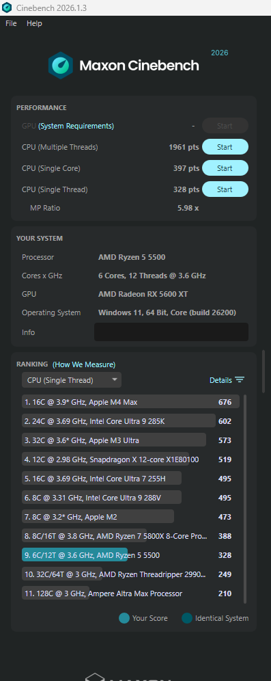
Task: Click the main window scrollbar thumb
Action: pos(263,371)
